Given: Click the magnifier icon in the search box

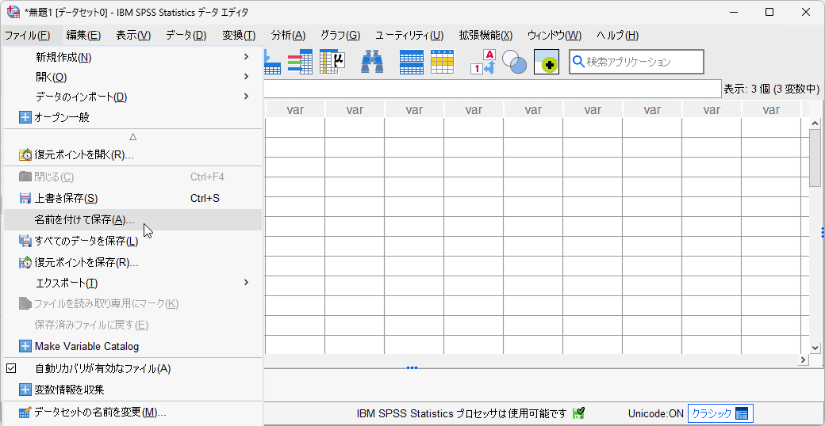Looking at the screenshot, I should [x=578, y=62].
